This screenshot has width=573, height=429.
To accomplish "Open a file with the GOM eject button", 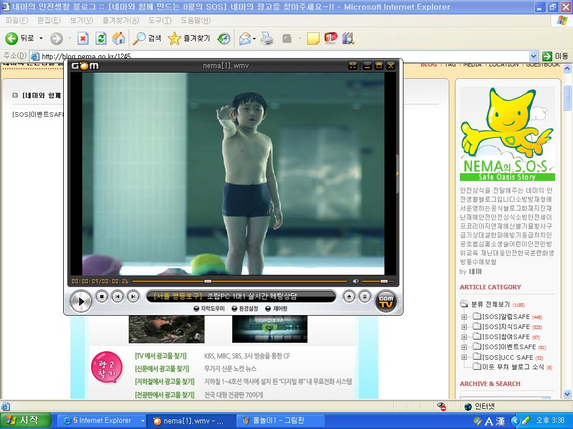I will (x=349, y=297).
